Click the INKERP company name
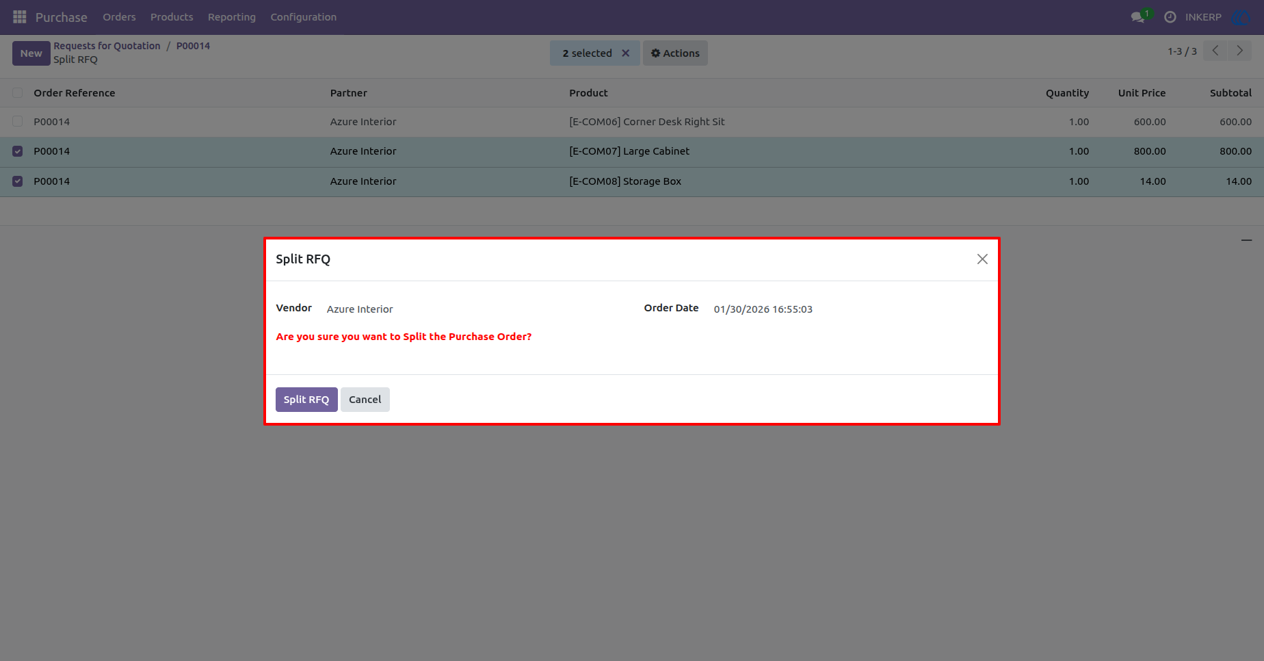 1203,17
